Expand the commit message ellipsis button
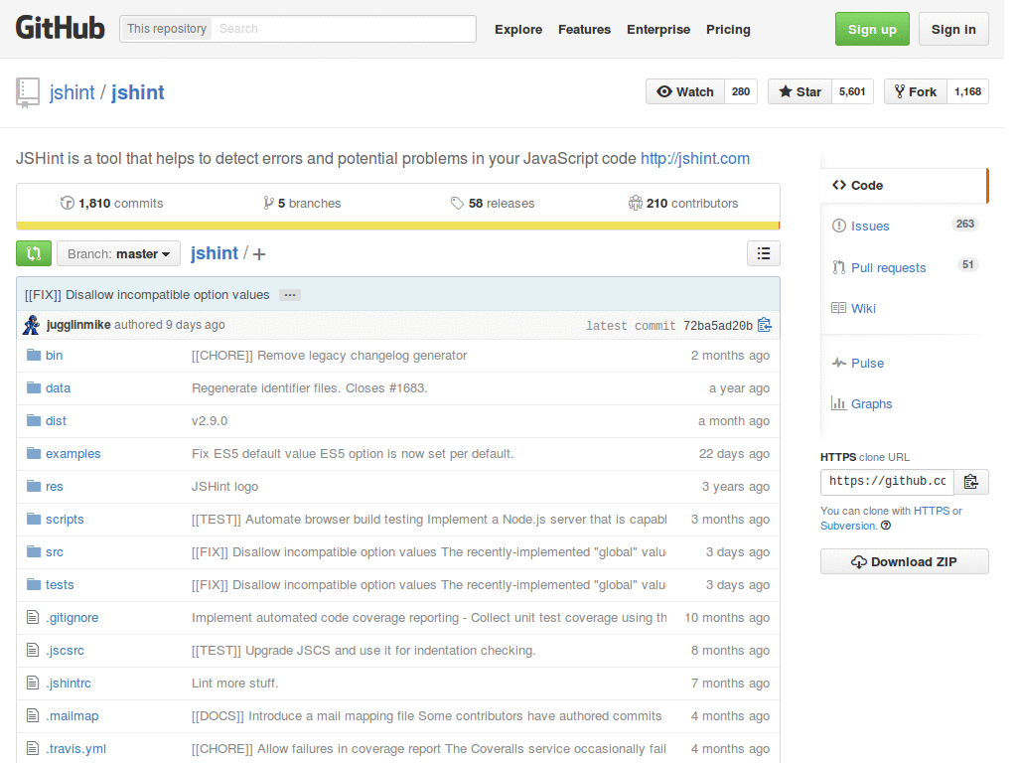1017x763 pixels. (x=290, y=295)
